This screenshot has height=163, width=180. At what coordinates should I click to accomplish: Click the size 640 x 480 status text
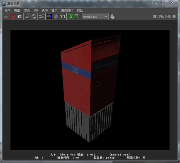coord(63,154)
